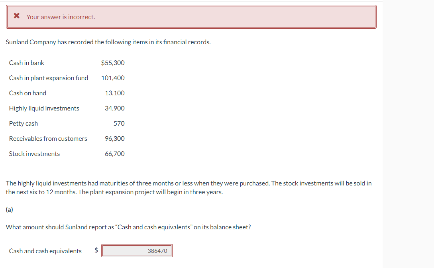Viewport: 434px width, 268px height.
Task: Select the question text about cash equivalents
Action: [x=128, y=227]
